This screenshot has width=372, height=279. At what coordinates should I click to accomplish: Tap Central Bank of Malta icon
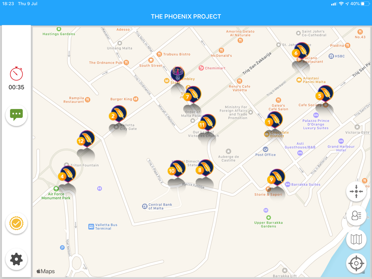tap(144, 206)
